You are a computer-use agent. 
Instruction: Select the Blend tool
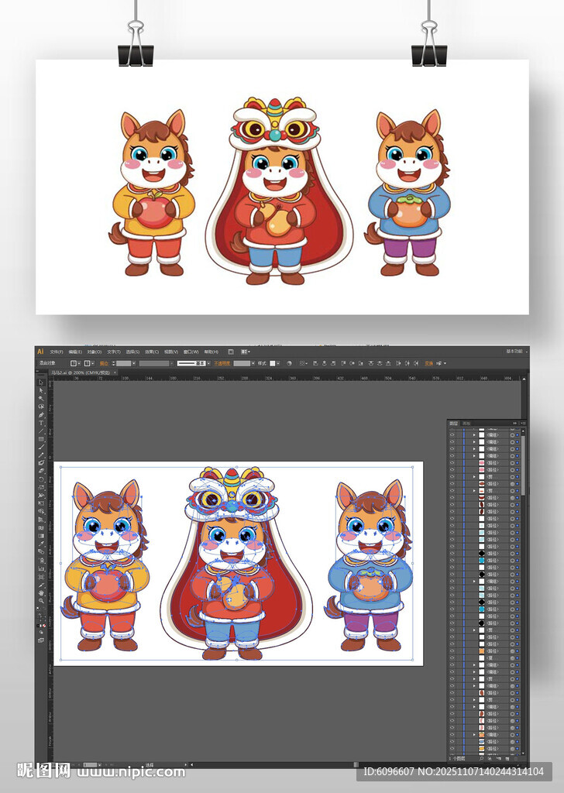41,551
